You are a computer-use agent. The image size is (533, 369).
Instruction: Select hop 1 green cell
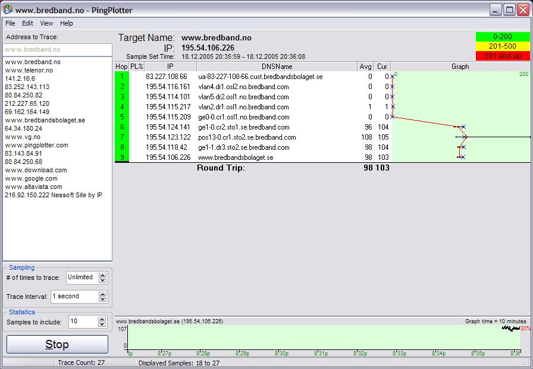click(x=122, y=77)
